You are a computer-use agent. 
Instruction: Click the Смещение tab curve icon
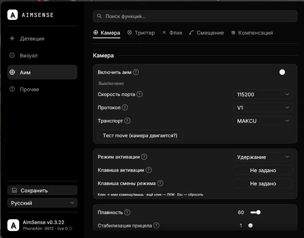[x=191, y=33]
